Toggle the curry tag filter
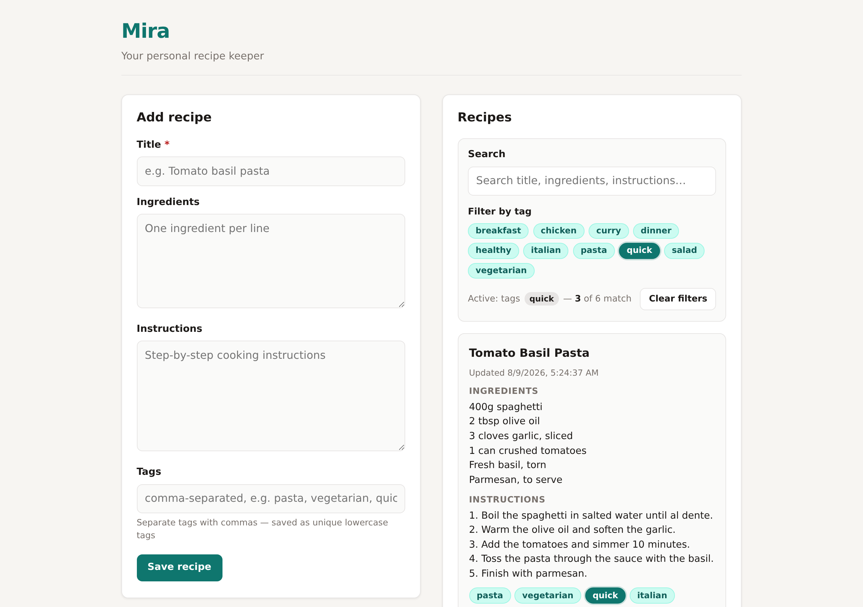This screenshot has width=863, height=607. click(608, 231)
